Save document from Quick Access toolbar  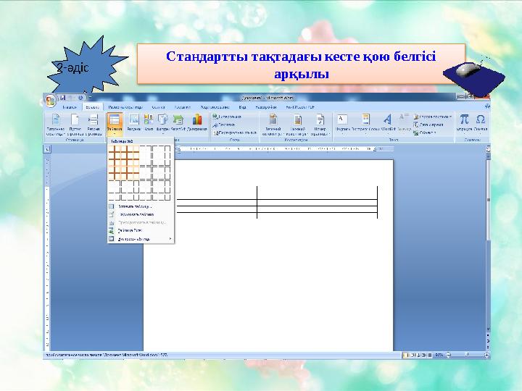63,98
